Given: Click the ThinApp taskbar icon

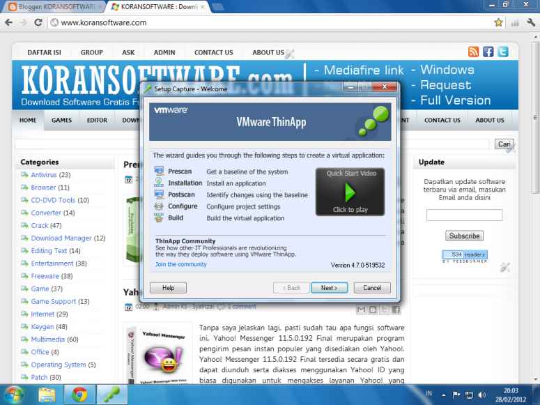Looking at the screenshot, I should [x=112, y=395].
